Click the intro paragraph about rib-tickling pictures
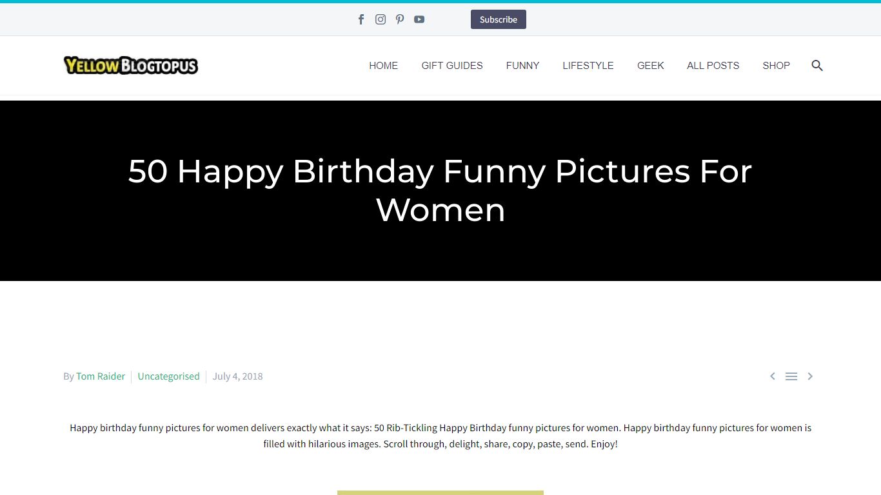The height and width of the screenshot is (495, 881). (x=440, y=436)
